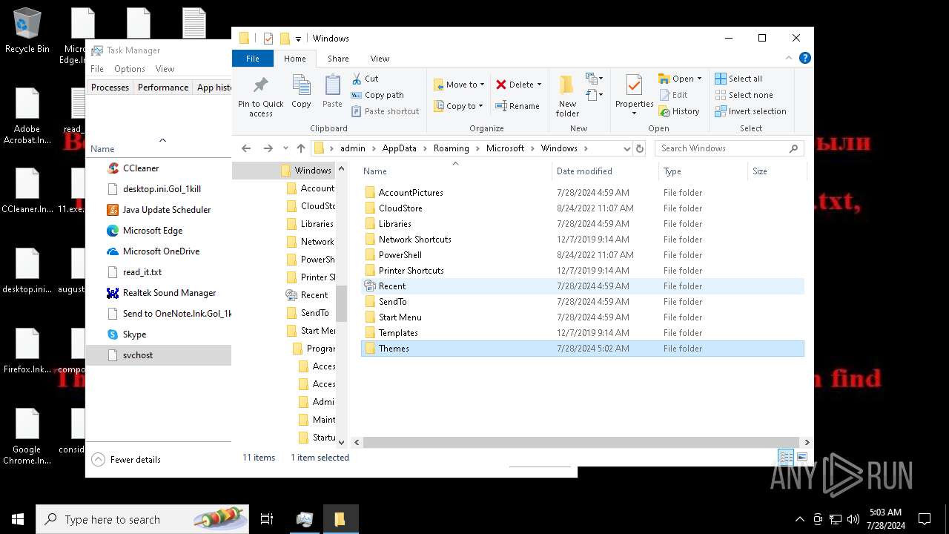The image size is (949, 534).
Task: Open the Open dropdown in ribbon
Action: coord(680,79)
